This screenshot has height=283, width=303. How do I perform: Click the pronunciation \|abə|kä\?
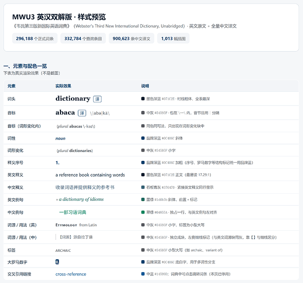pyautogui.click(x=100, y=113)
